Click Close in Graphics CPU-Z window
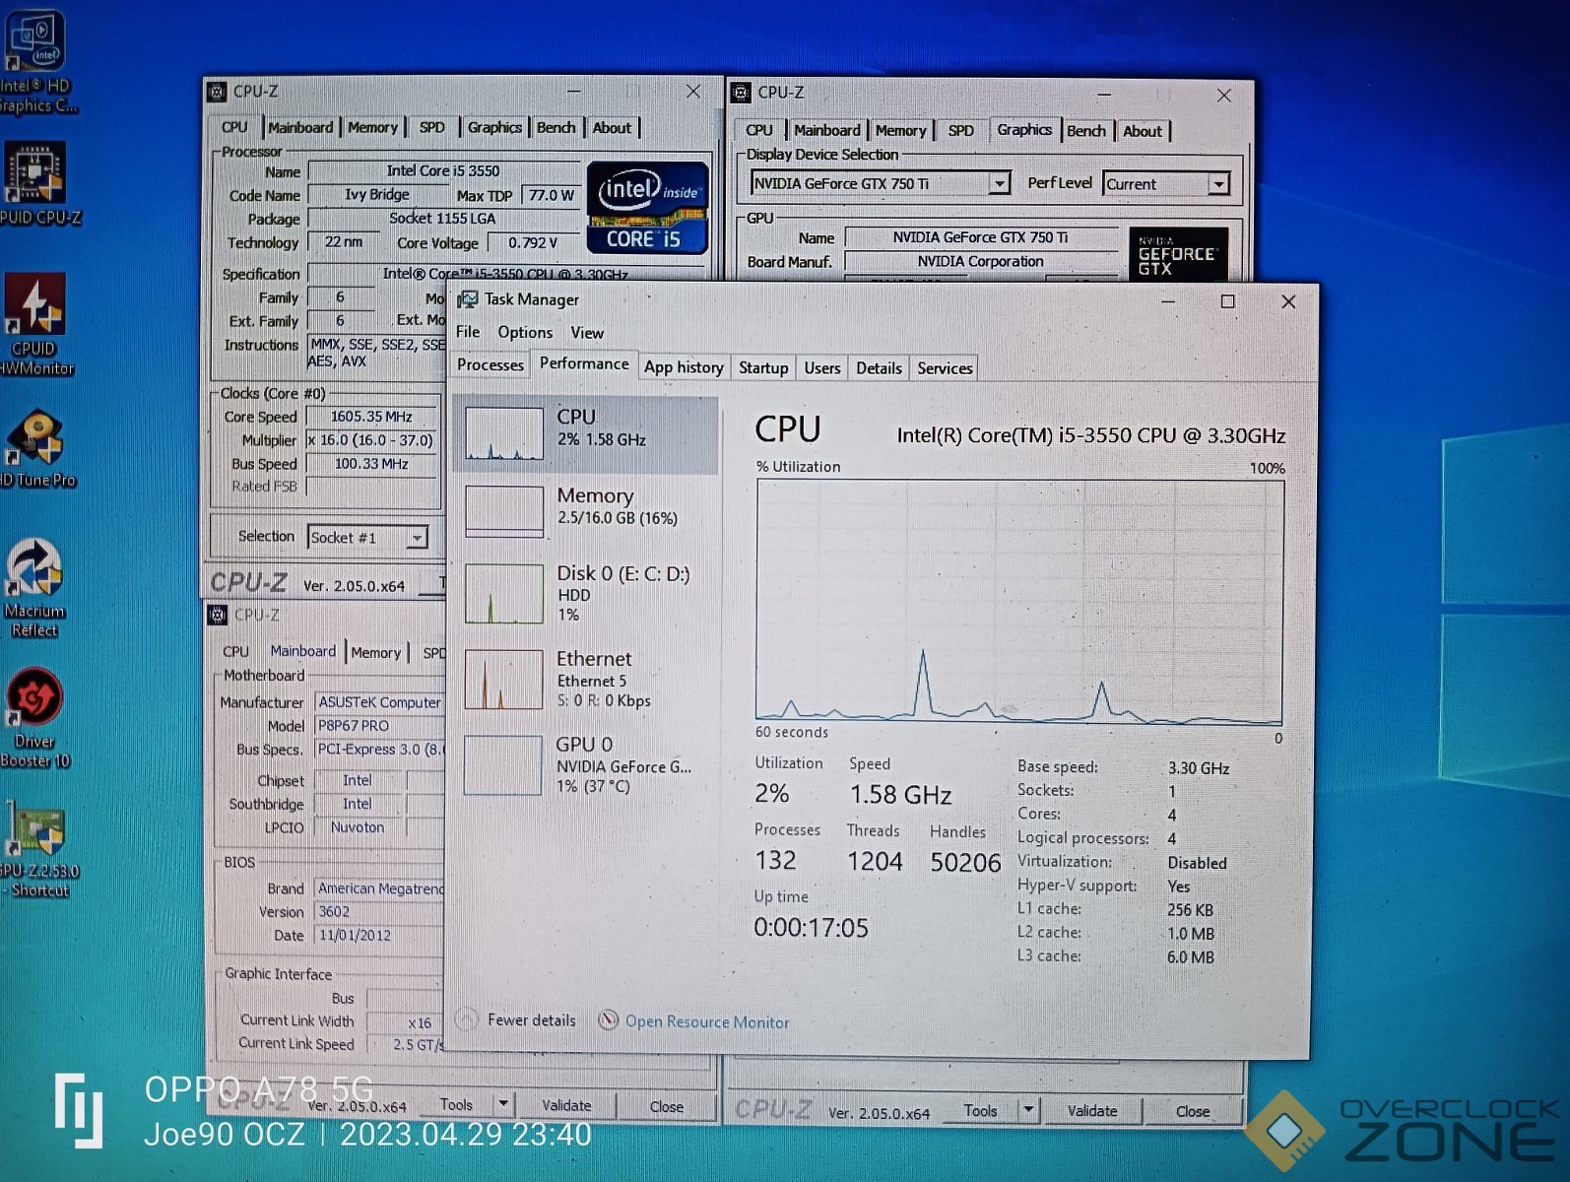 (x=1192, y=1111)
